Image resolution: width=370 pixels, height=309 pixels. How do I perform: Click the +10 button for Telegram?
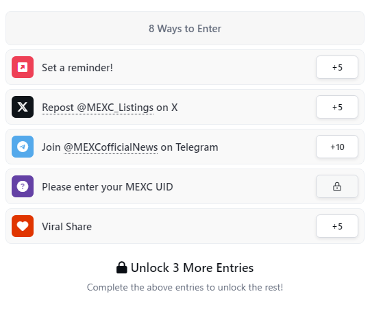coord(337,147)
